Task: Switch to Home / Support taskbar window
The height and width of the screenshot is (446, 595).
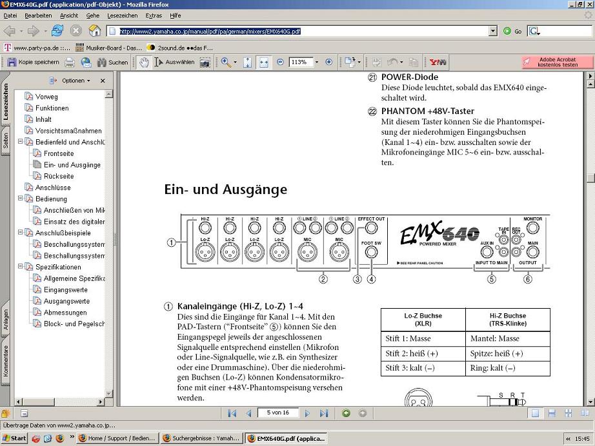Action: click(x=117, y=438)
